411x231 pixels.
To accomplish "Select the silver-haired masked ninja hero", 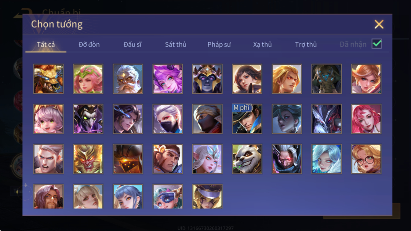I will 168,119.
